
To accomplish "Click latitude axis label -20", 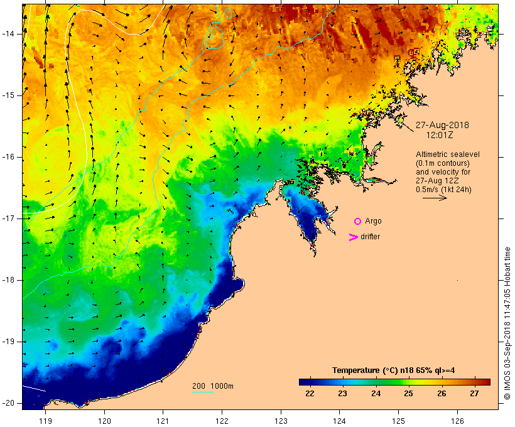I will click(x=8, y=403).
